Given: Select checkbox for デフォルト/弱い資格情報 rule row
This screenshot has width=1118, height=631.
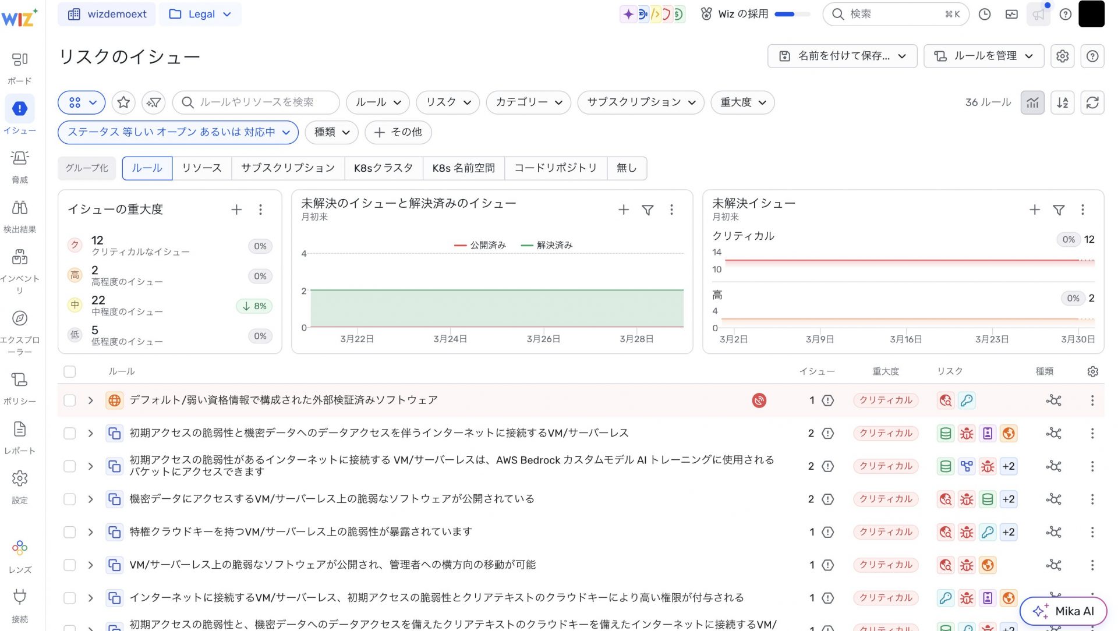Looking at the screenshot, I should coord(70,400).
